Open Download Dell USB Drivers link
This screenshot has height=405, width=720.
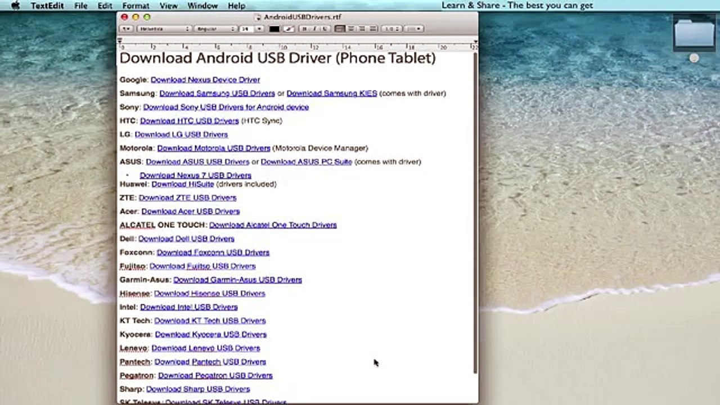[186, 238]
